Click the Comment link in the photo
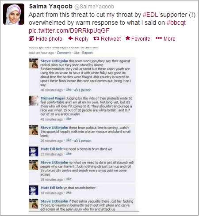This screenshot has width=199, height=216. [64, 53]
